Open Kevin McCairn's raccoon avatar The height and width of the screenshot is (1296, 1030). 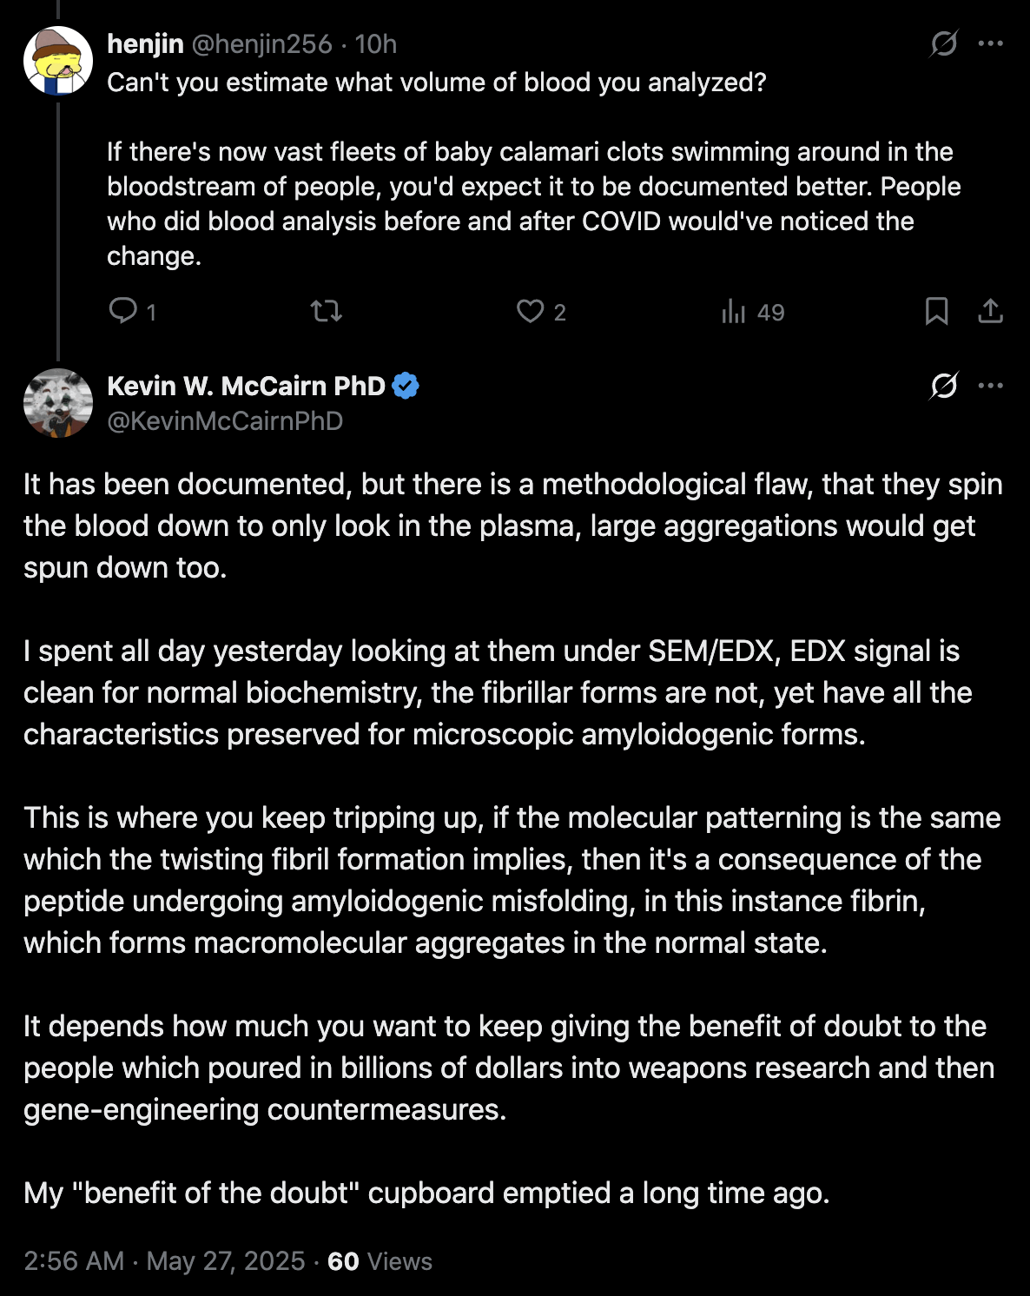click(58, 403)
